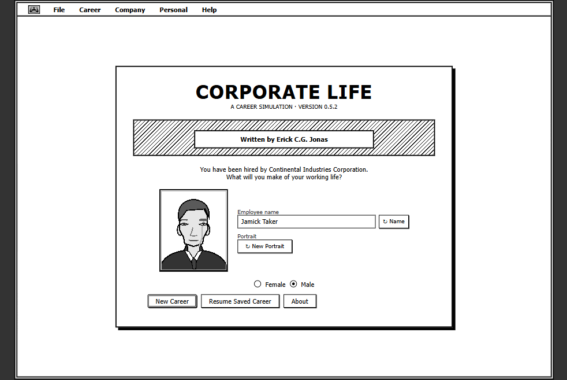Click the 'Employee name' label
Image resolution: width=567 pixels, height=380 pixels.
(x=258, y=212)
